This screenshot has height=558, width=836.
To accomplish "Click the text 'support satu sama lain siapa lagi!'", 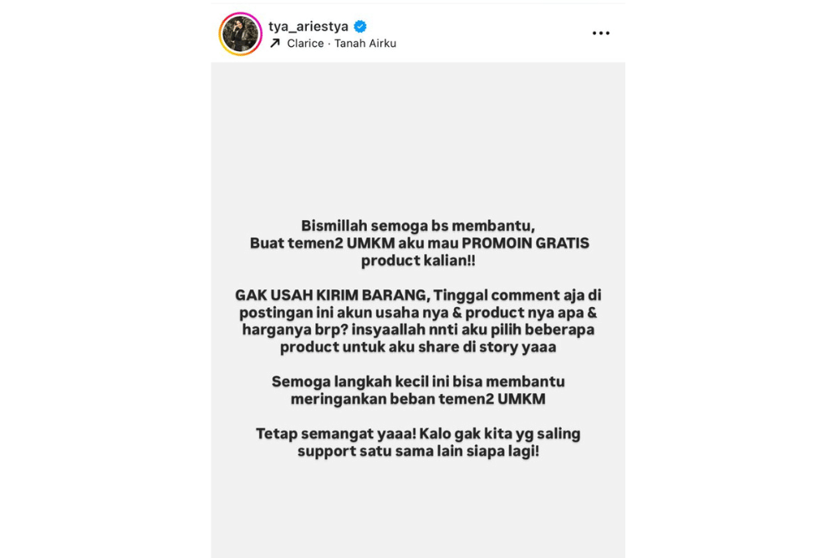I will click(417, 452).
